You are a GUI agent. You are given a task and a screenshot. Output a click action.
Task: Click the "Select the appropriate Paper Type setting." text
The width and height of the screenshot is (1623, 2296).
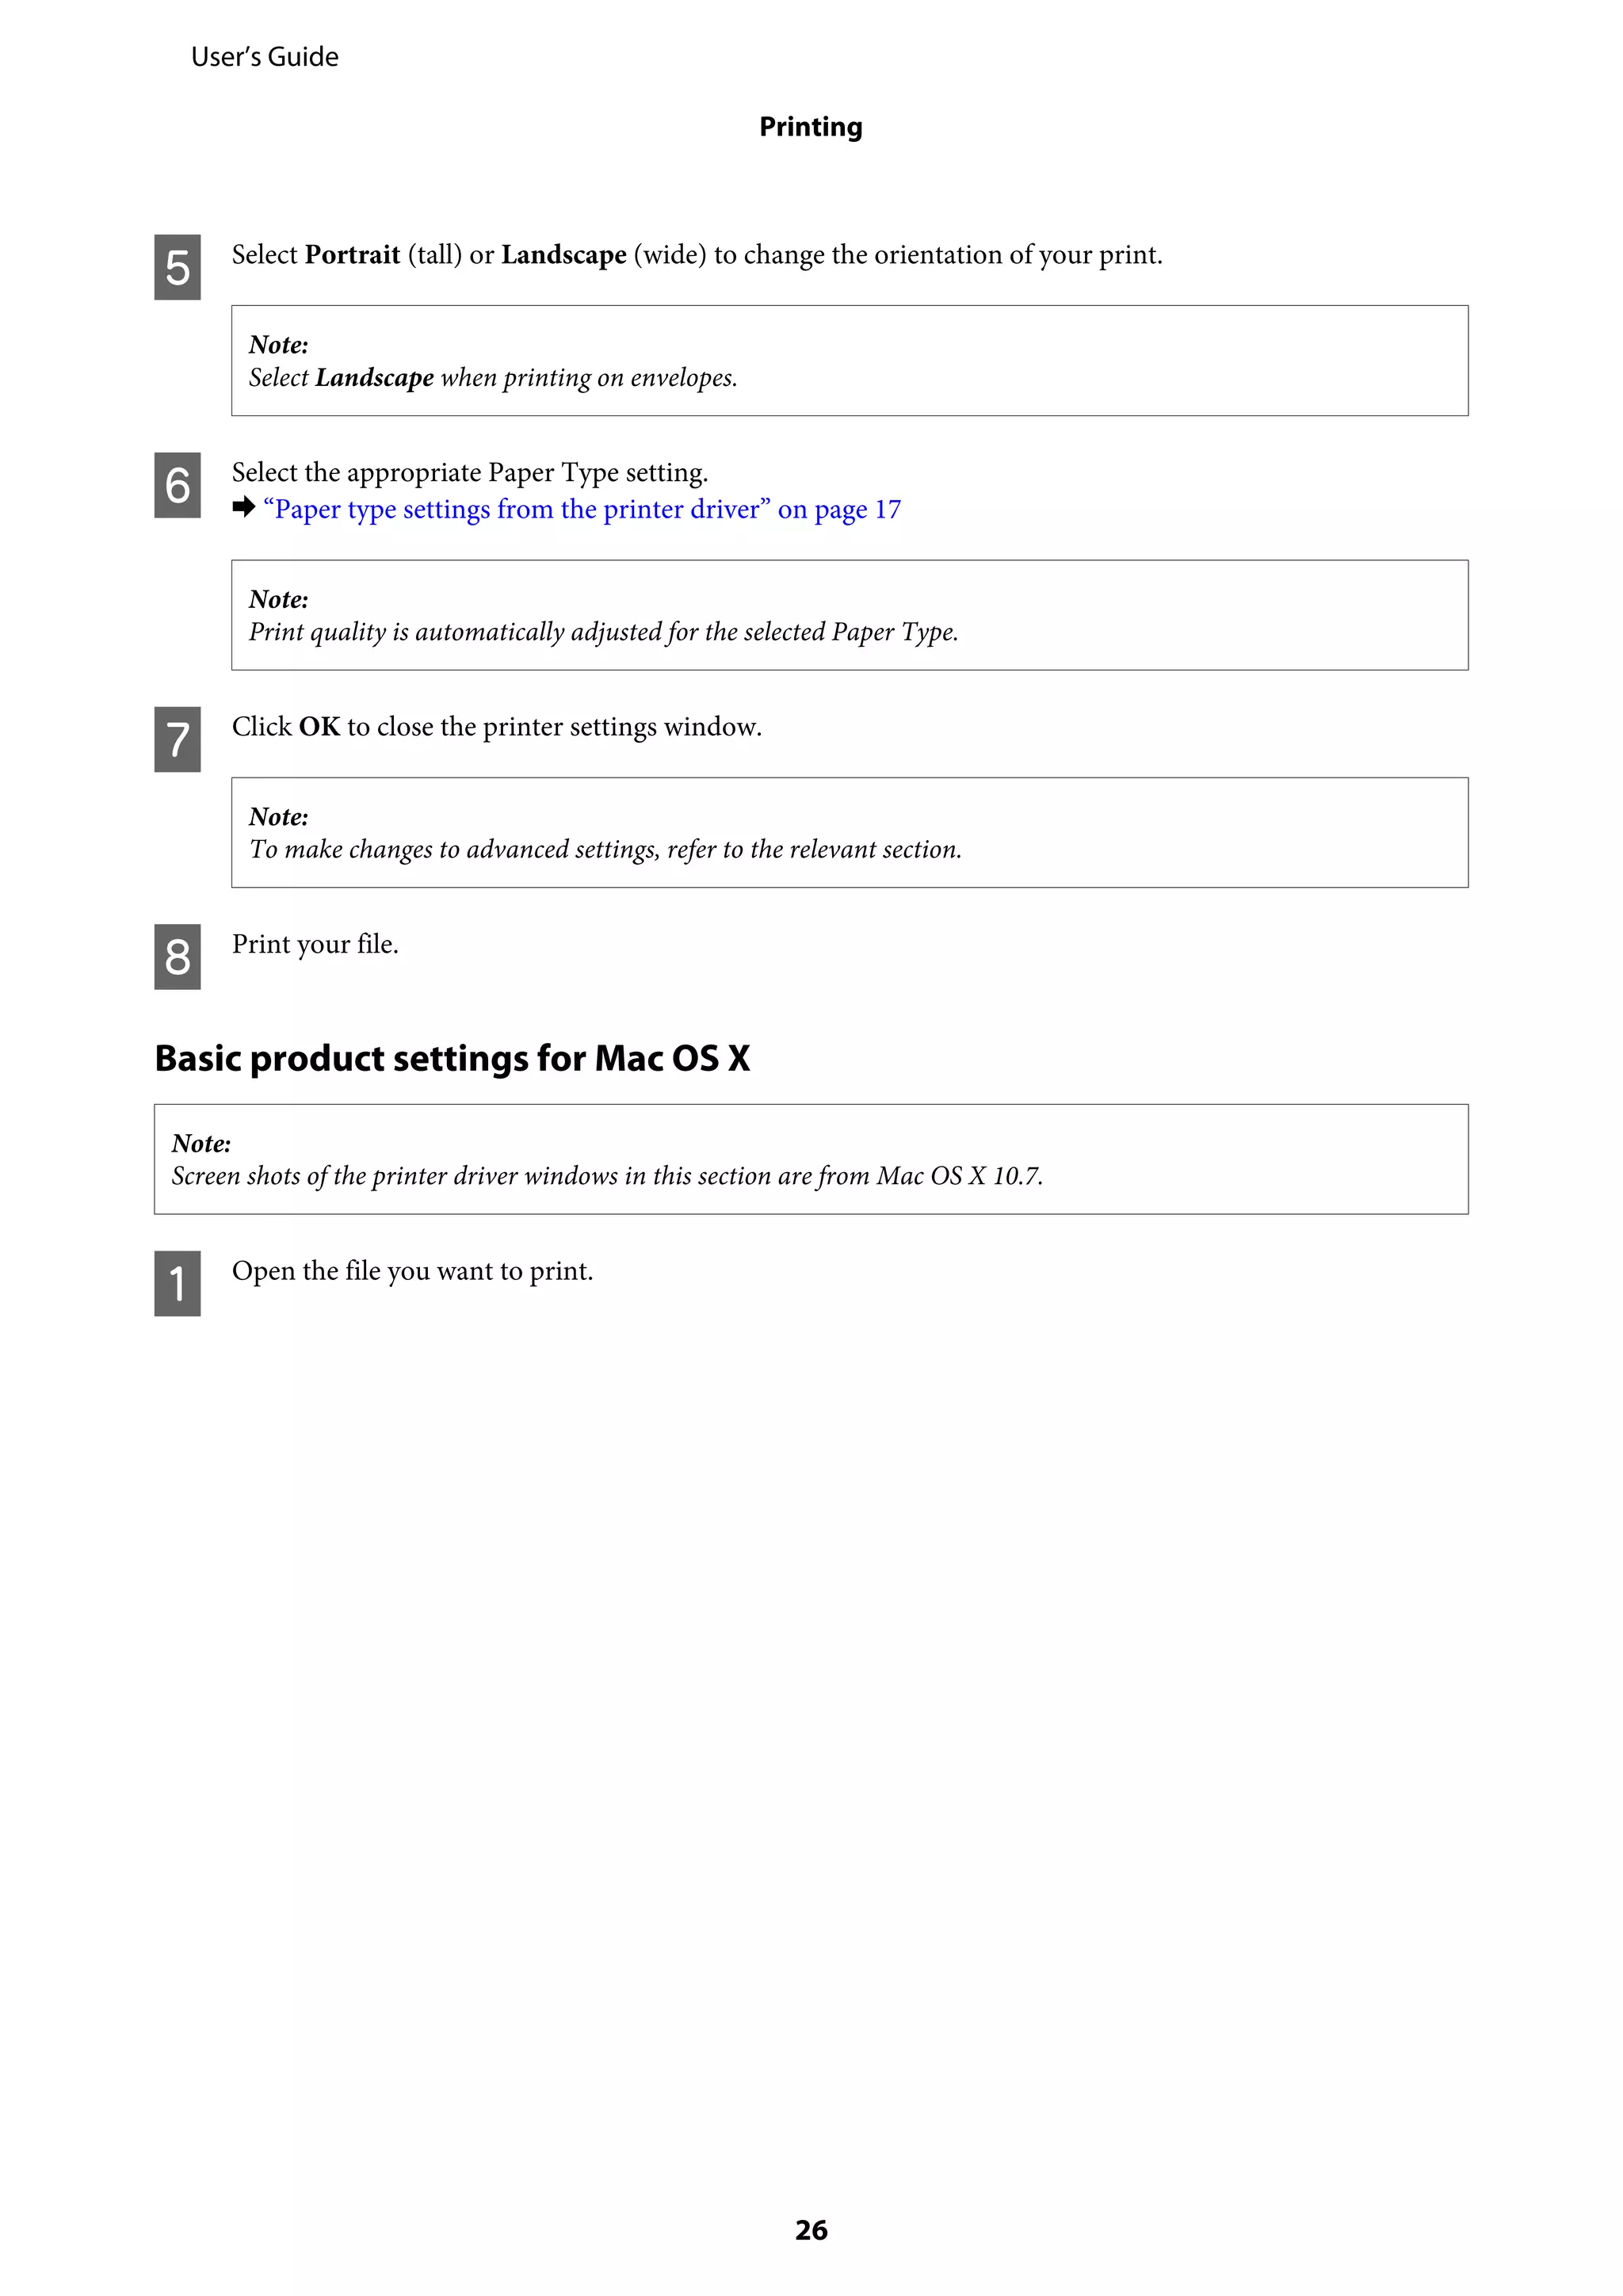[x=470, y=472]
